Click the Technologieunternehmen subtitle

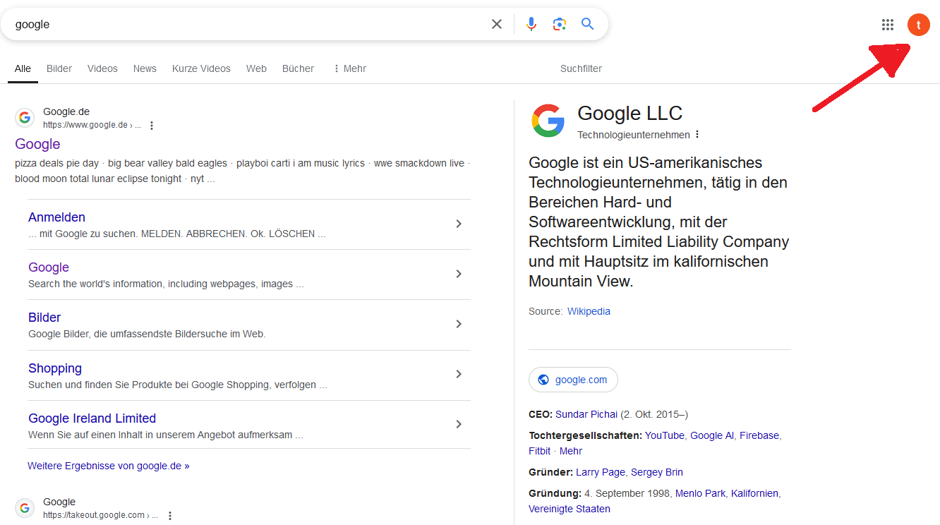(x=634, y=135)
